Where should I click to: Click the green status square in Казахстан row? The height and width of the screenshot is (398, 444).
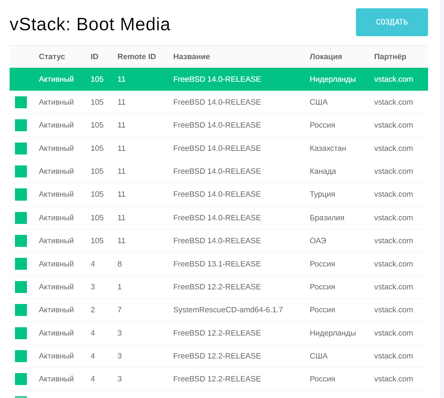[x=21, y=149]
